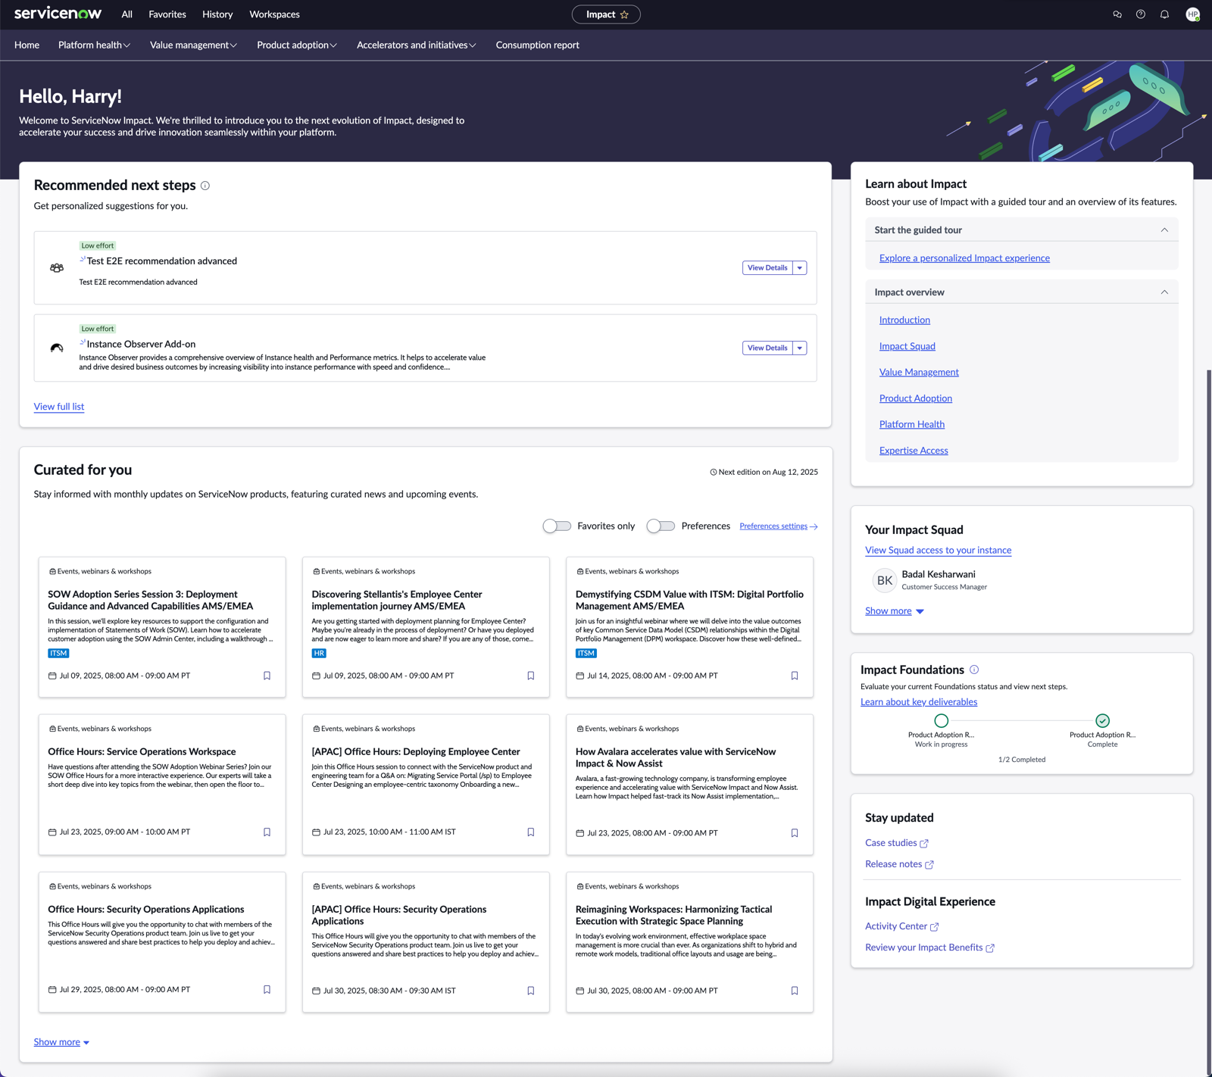Expand Show more in Your Impact Squad
The width and height of the screenshot is (1212, 1077).
coord(895,611)
